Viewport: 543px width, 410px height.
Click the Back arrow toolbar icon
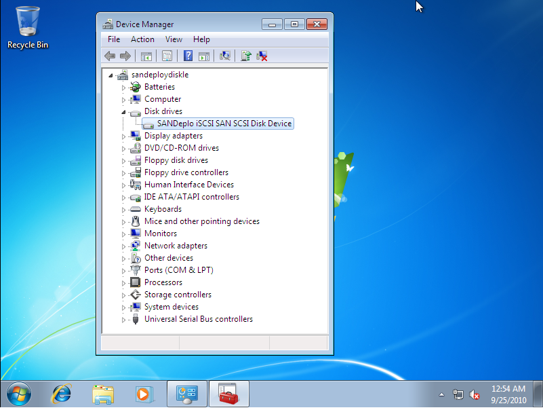click(110, 56)
